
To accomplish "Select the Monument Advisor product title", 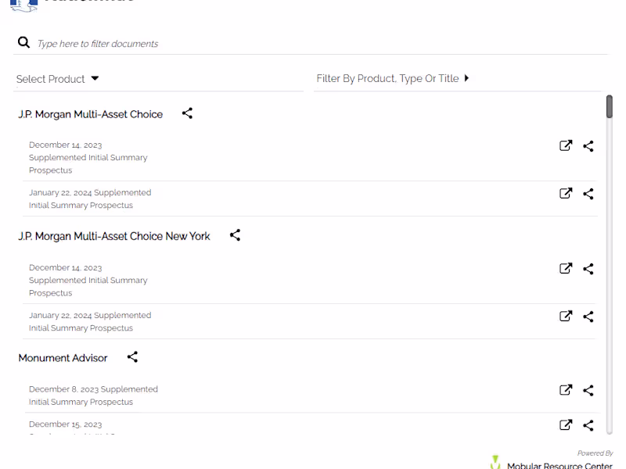I will point(63,358).
